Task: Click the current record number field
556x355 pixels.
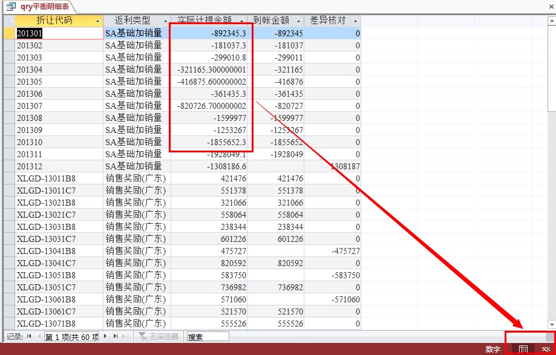Action: (71, 336)
